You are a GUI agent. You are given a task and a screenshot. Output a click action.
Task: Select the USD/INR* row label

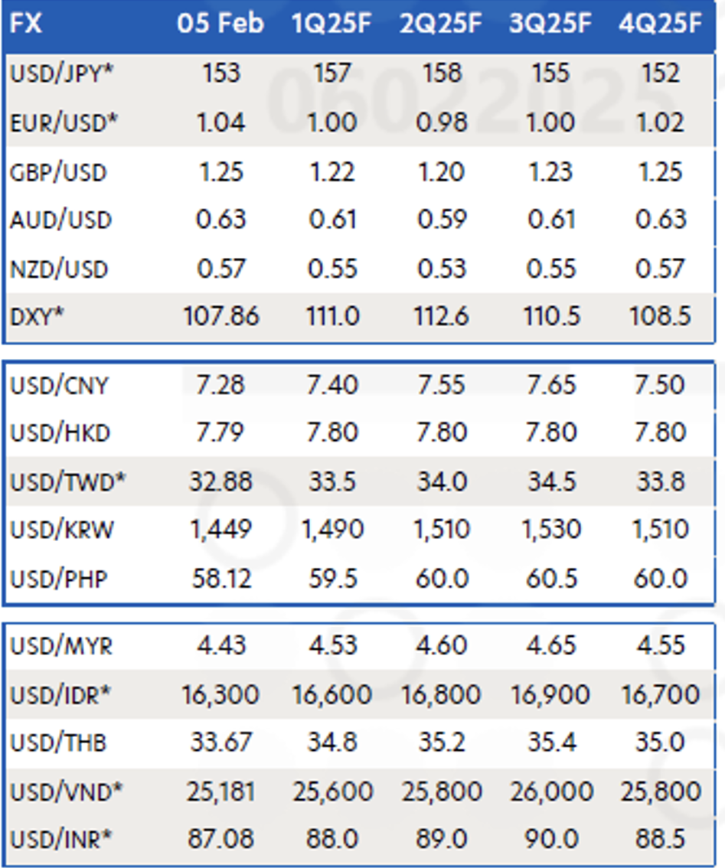[x=61, y=839]
